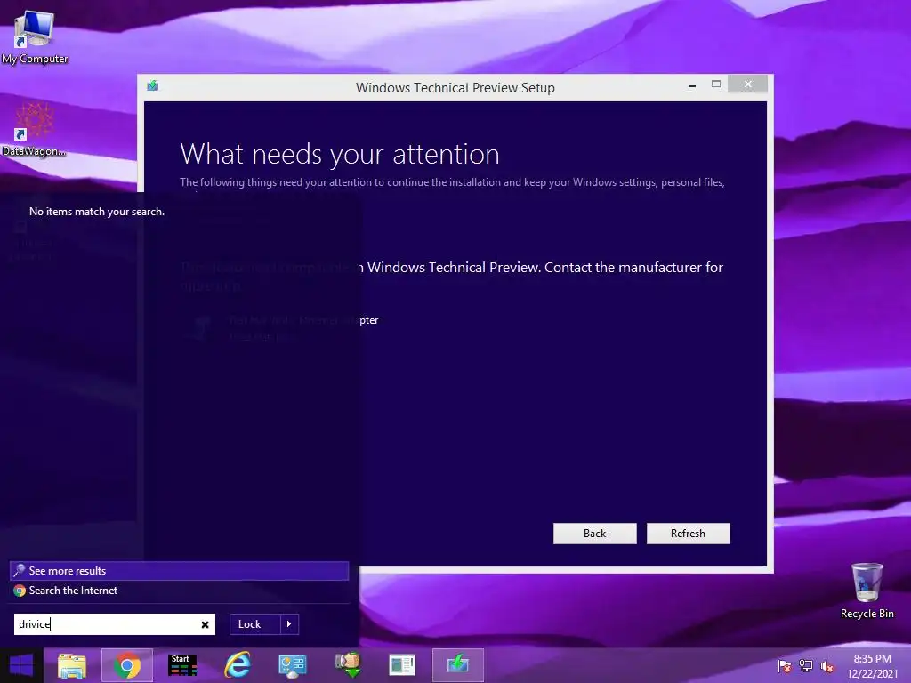This screenshot has width=911, height=683.
Task: Click the Chrome icon beside Search the Internet
Action: coord(20,591)
